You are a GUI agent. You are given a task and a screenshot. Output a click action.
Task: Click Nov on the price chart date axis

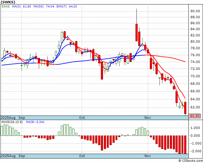148,118
